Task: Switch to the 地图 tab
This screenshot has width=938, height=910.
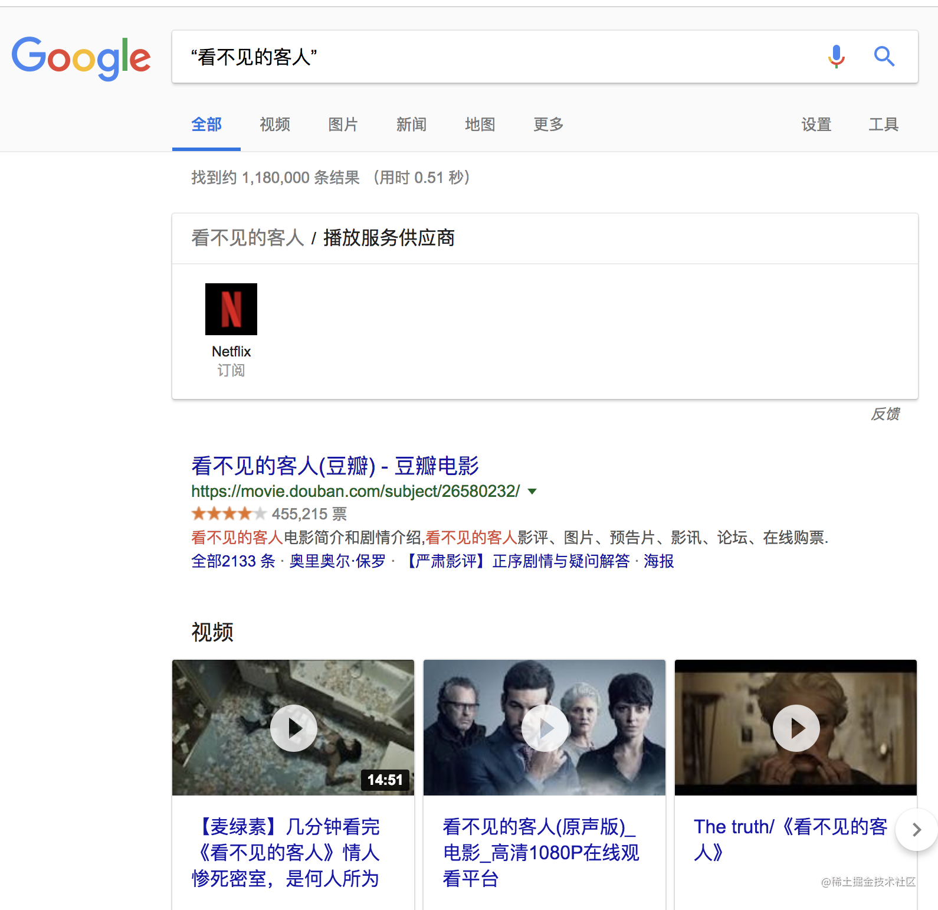Action: coord(480,125)
